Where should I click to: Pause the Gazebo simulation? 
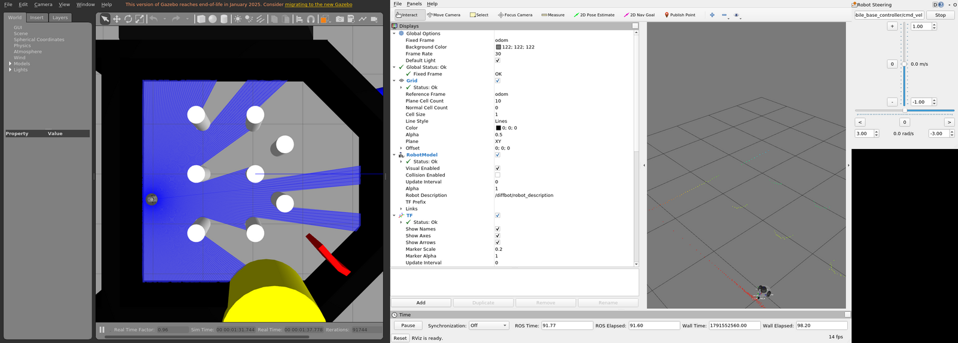[x=102, y=329]
